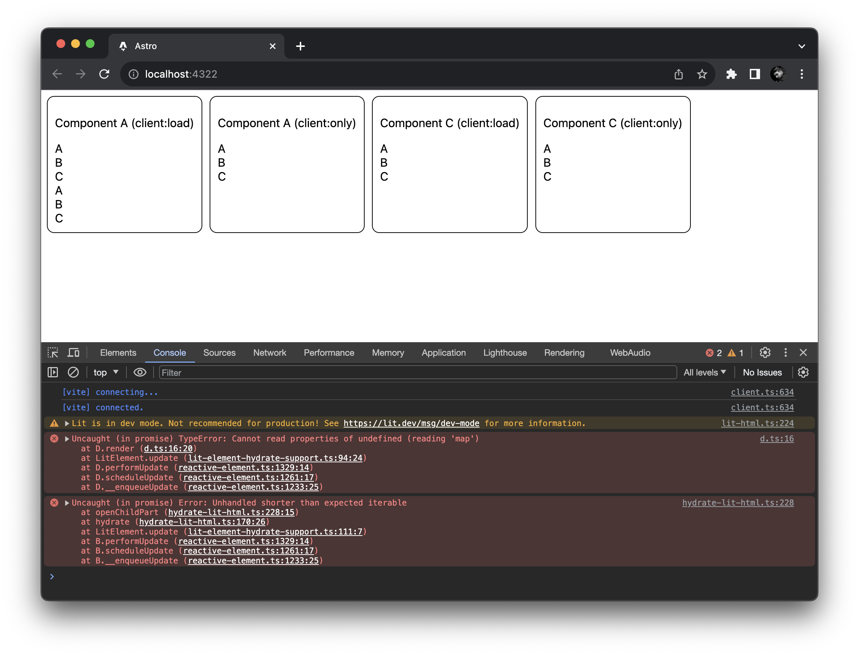Open DevTools settings gear
Screen dimensions: 859x655
(765, 352)
